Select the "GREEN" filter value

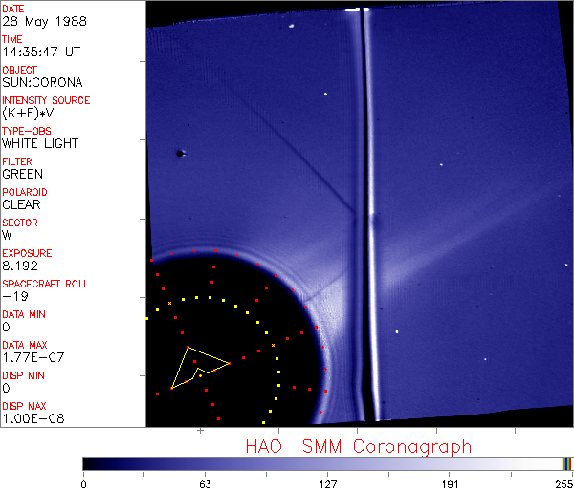22,174
